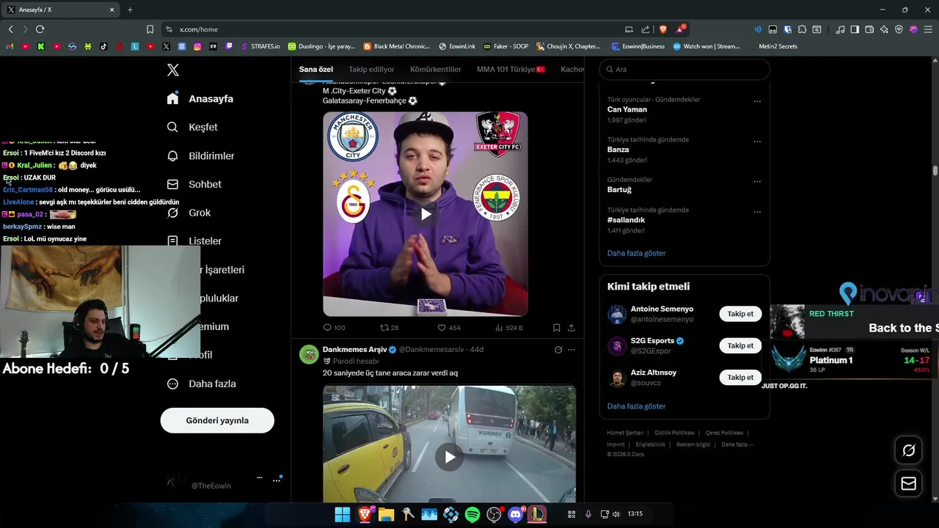Open #sallandık trending topic
Viewport: 939px width, 528px height.
[626, 220]
